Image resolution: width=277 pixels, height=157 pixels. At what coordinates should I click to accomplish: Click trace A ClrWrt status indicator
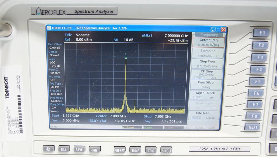[132, 127]
